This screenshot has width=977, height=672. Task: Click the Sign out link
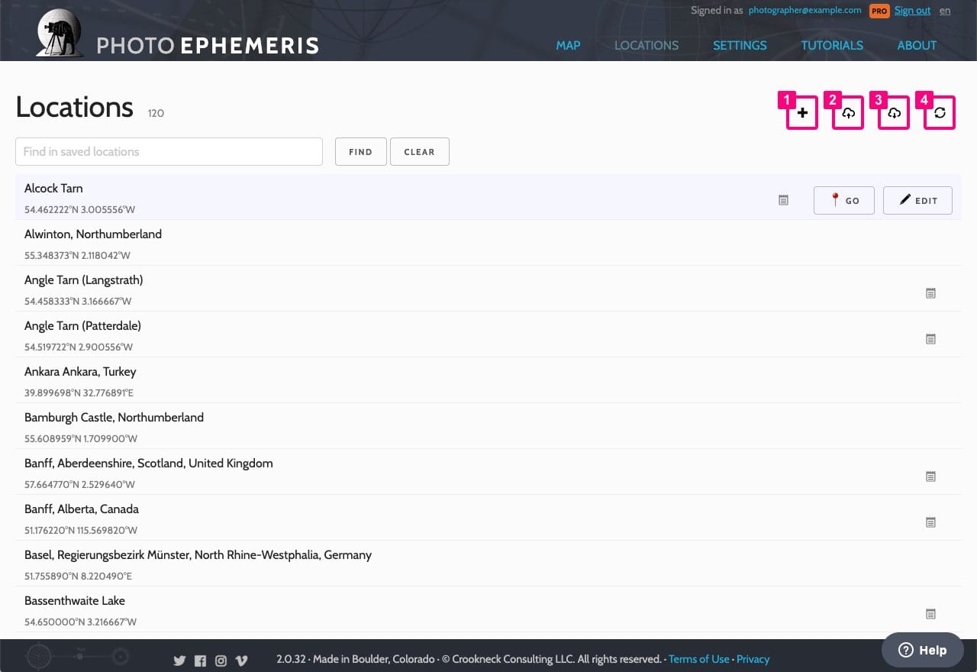(912, 11)
